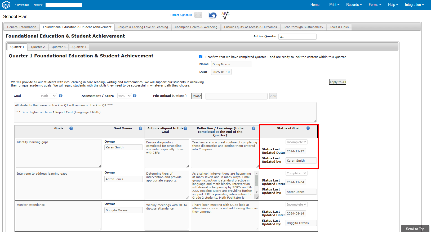
Task: Switch to Inspire a Lifelong Love of Learning tab
Action: coord(143,27)
